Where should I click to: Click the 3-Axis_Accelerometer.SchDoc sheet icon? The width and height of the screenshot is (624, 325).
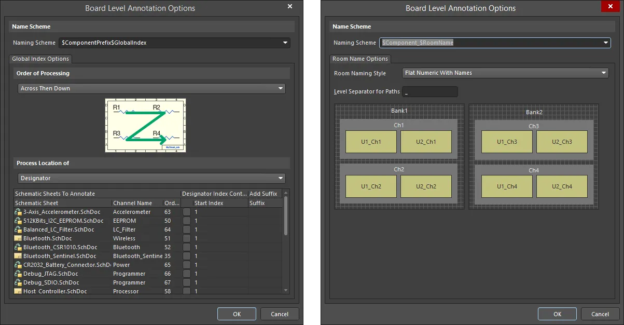click(18, 212)
